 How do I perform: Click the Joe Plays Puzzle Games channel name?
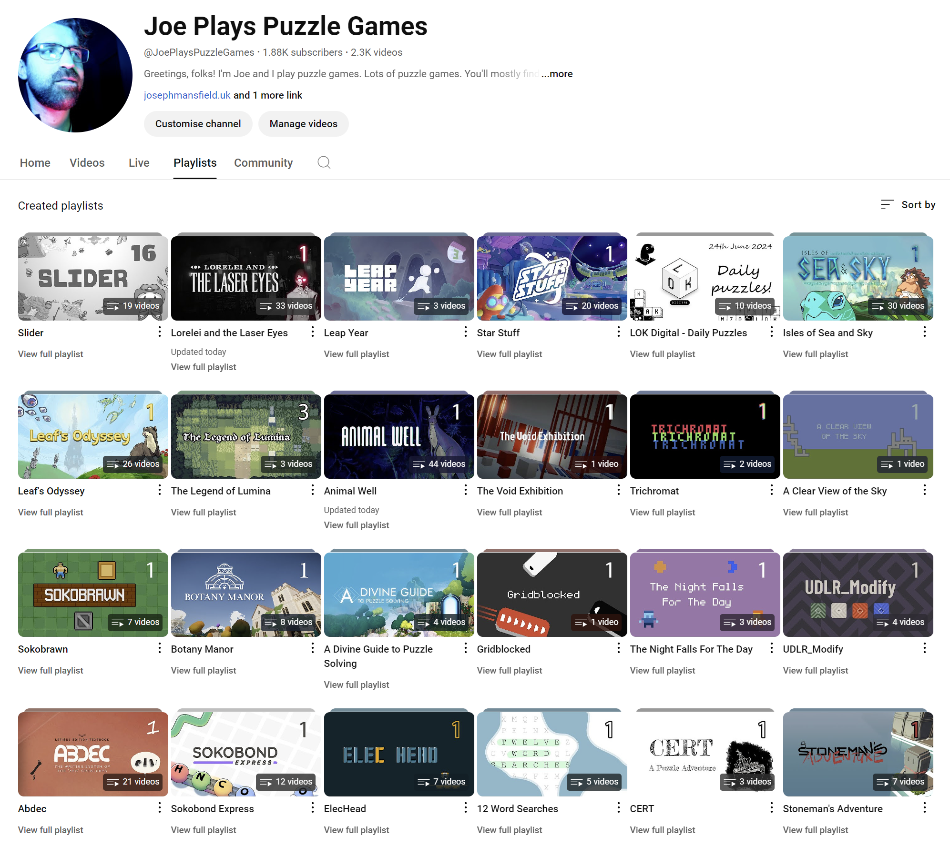click(286, 26)
